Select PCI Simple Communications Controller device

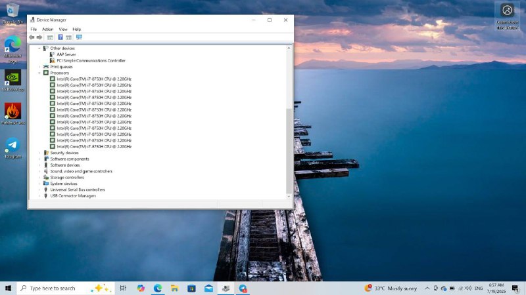(91, 60)
